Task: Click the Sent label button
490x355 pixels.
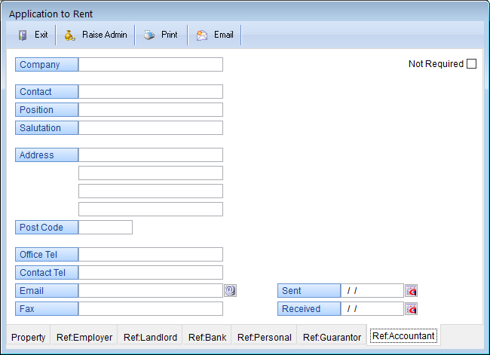Action: point(309,291)
